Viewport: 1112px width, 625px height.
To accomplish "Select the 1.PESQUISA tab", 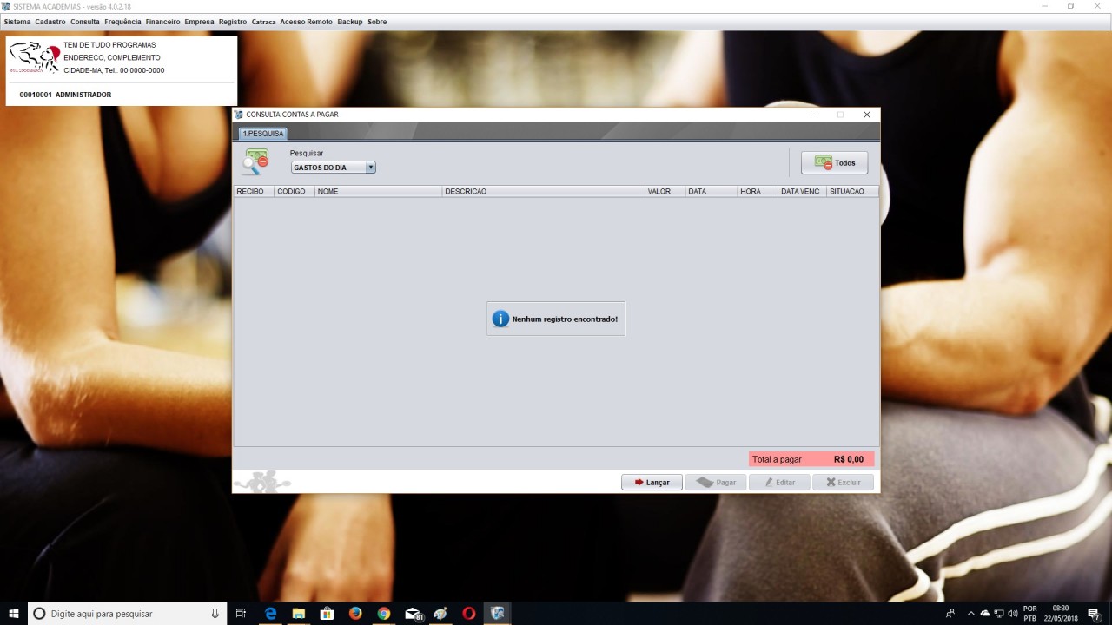I will (x=262, y=134).
